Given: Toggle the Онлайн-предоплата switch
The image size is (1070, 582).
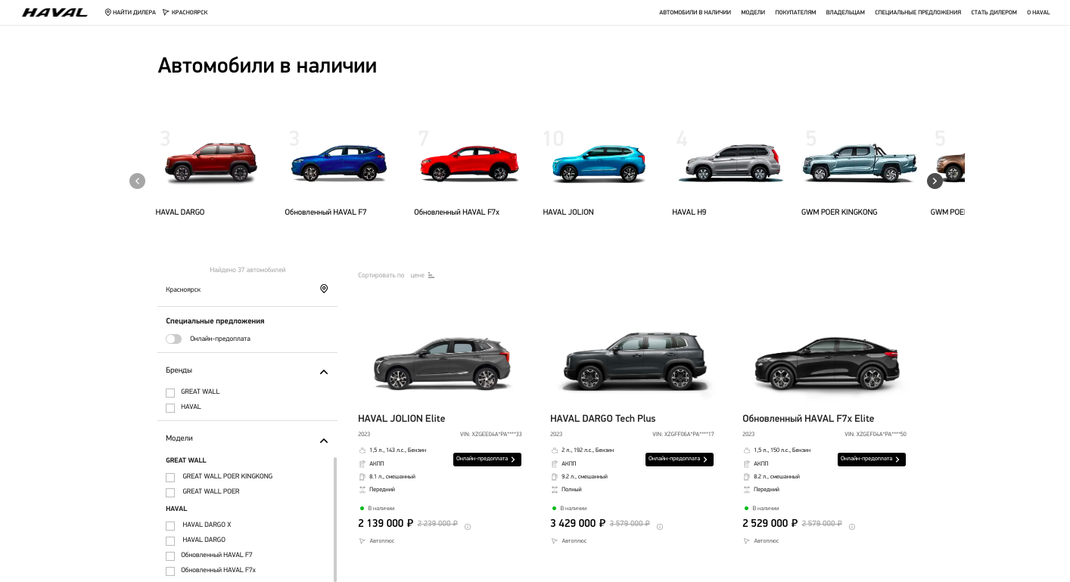Looking at the screenshot, I should tap(174, 339).
